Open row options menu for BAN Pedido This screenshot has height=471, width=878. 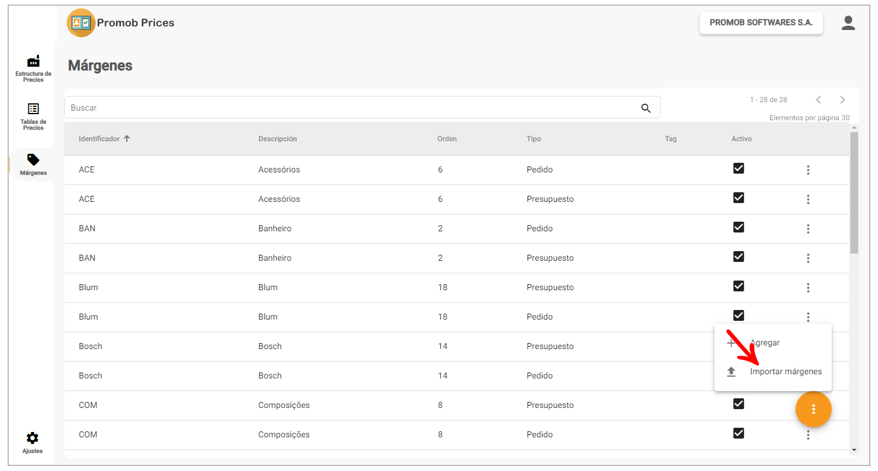(808, 229)
